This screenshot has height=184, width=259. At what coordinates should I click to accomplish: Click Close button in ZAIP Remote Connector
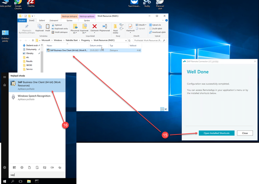[245, 133]
